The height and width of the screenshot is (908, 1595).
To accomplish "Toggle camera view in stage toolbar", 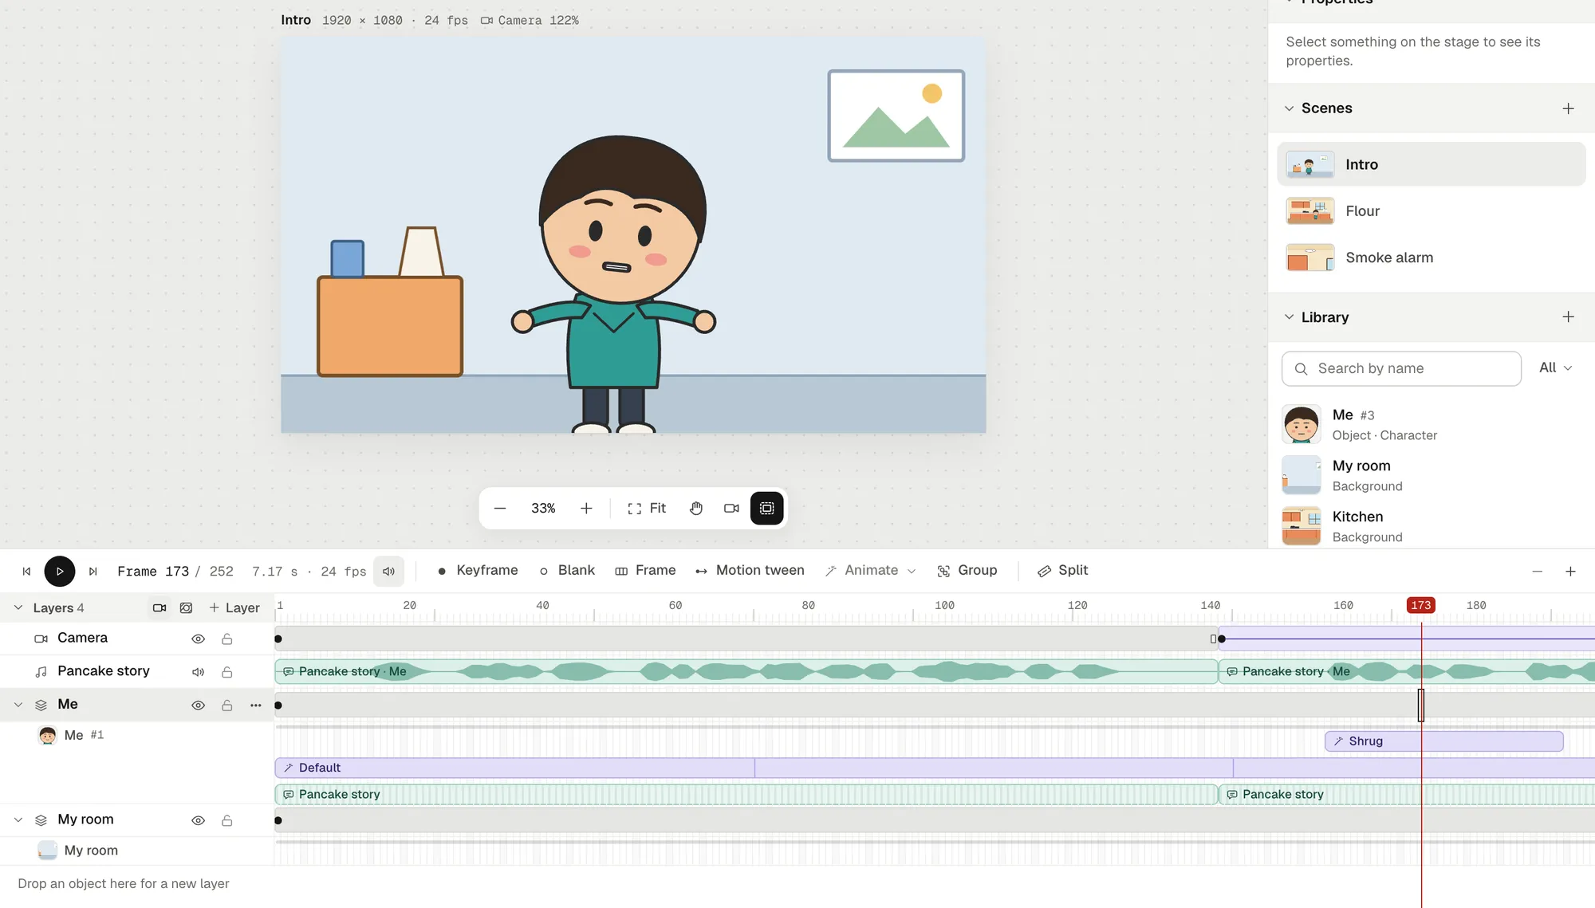I will pyautogui.click(x=731, y=509).
